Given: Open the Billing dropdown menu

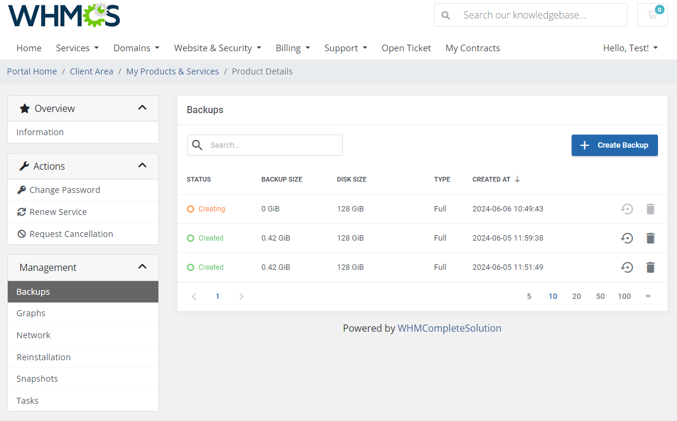Looking at the screenshot, I should coord(292,48).
